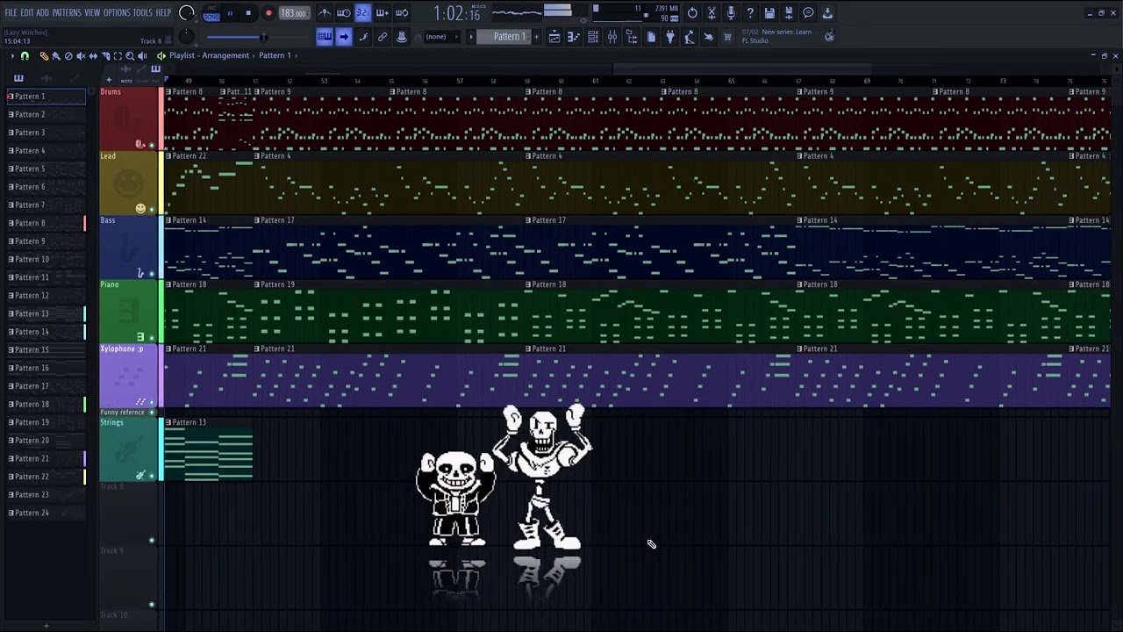Open the plugin picker plug icon
1123x632 pixels.
point(669,37)
